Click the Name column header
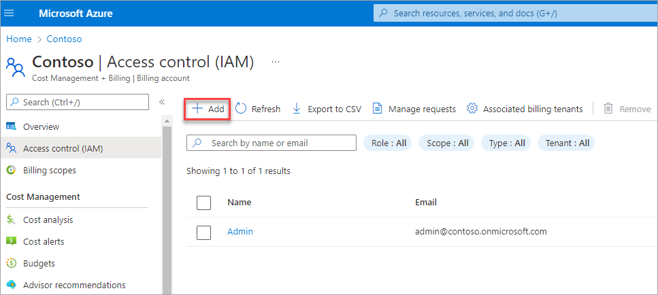 click(240, 203)
